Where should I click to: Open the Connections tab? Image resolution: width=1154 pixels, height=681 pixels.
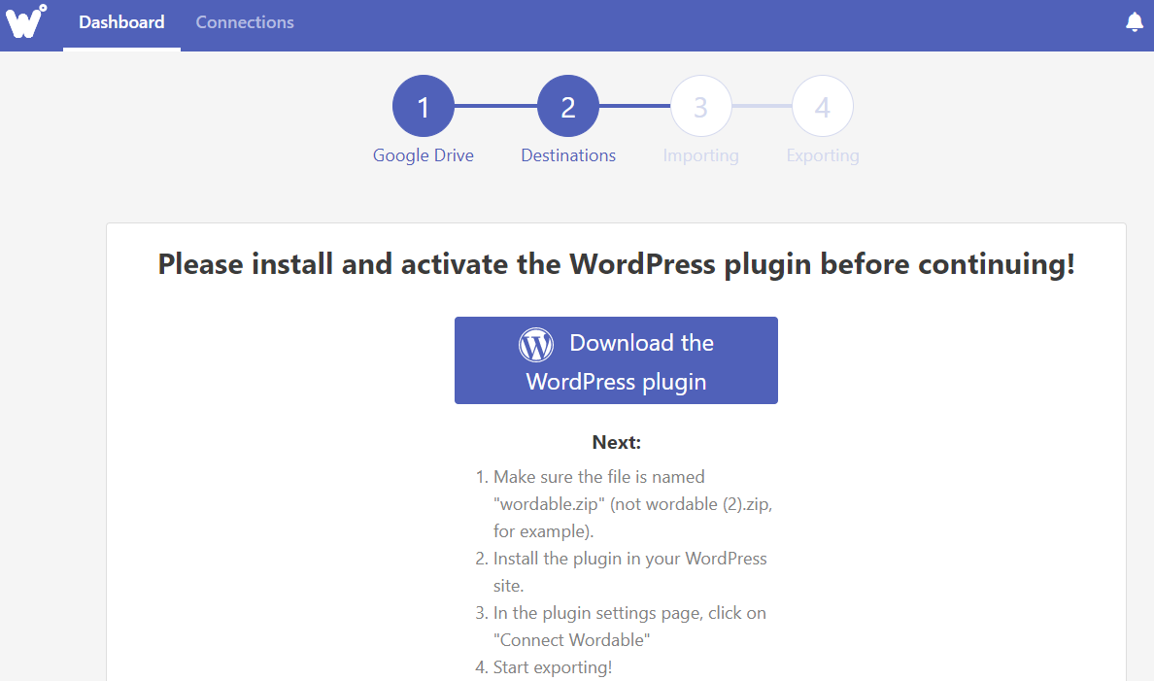tap(245, 22)
